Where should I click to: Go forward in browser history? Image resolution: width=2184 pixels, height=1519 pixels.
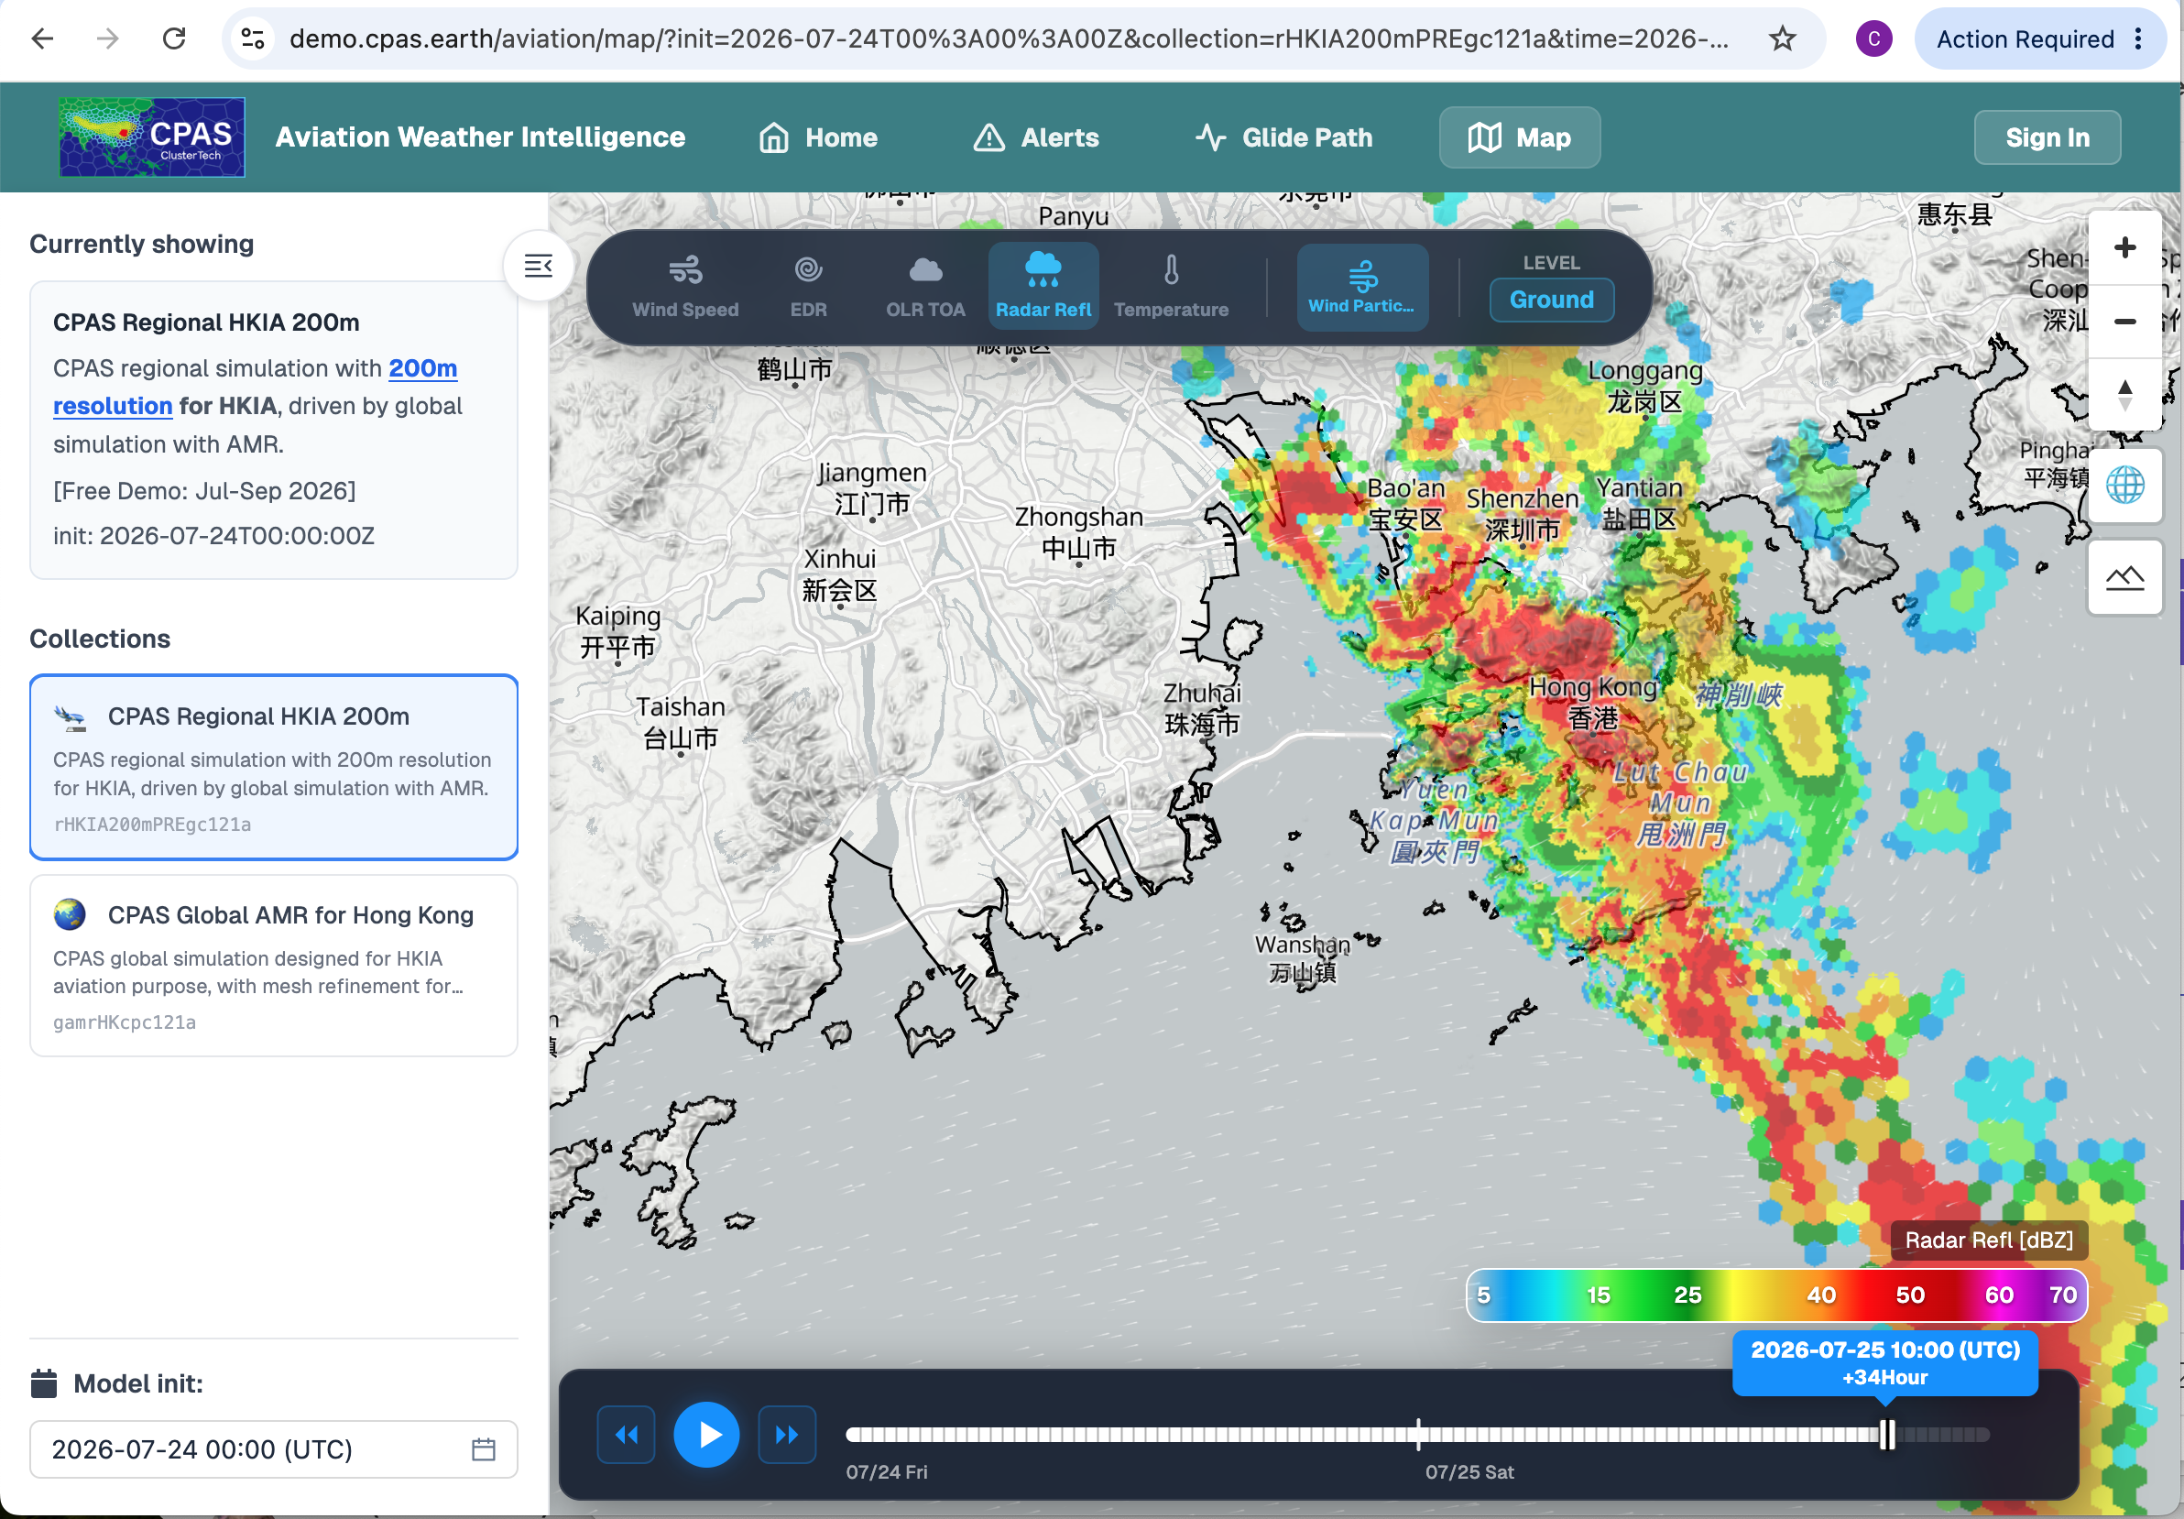pyautogui.click(x=108, y=39)
